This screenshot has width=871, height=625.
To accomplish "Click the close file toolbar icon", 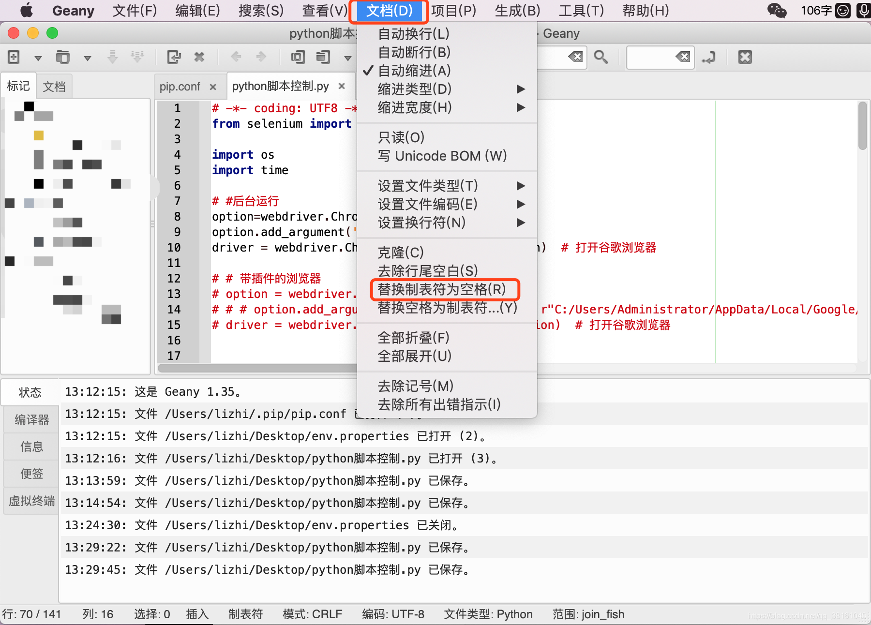I will (x=199, y=57).
